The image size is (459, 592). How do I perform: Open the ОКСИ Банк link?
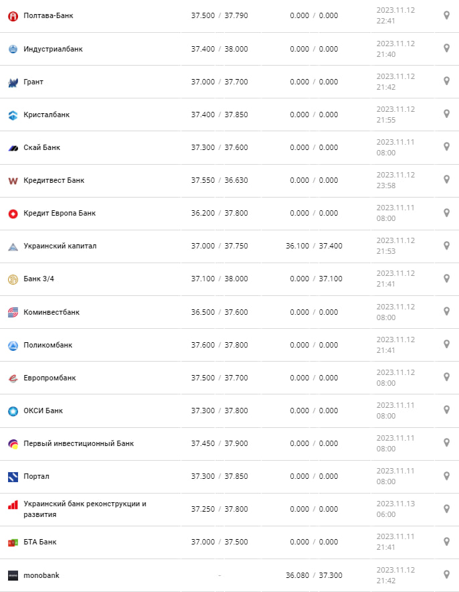(43, 411)
